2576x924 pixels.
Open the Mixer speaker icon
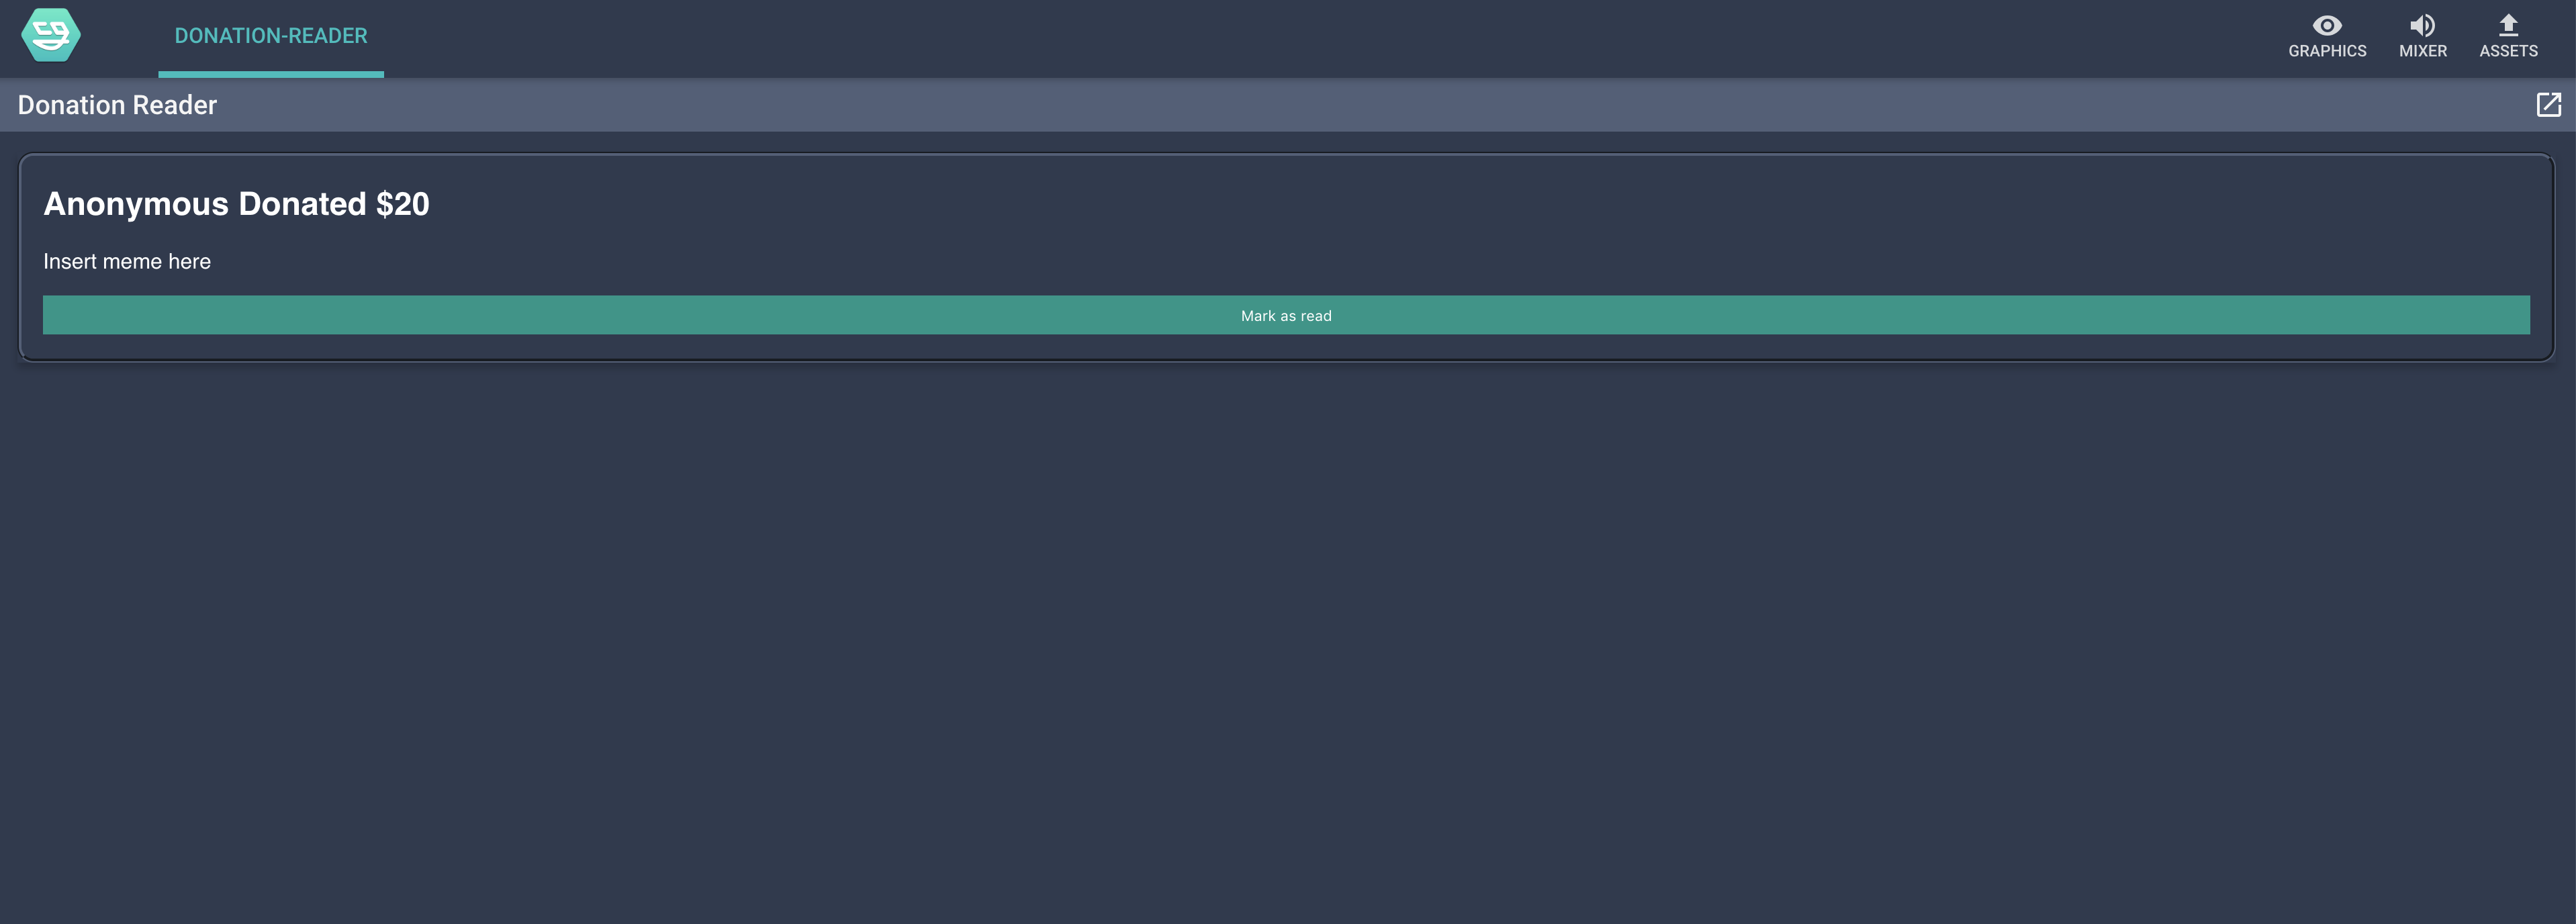tap(2422, 26)
